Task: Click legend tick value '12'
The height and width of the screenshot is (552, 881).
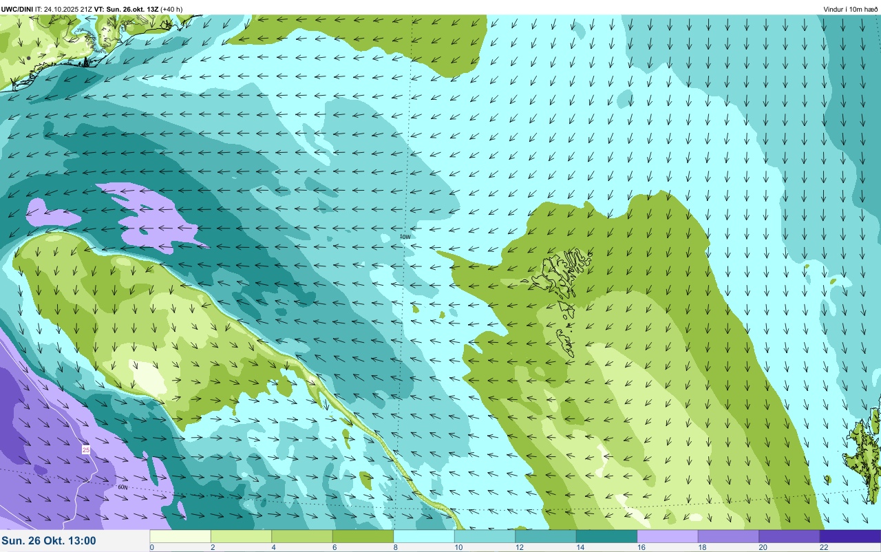Action: (x=518, y=547)
